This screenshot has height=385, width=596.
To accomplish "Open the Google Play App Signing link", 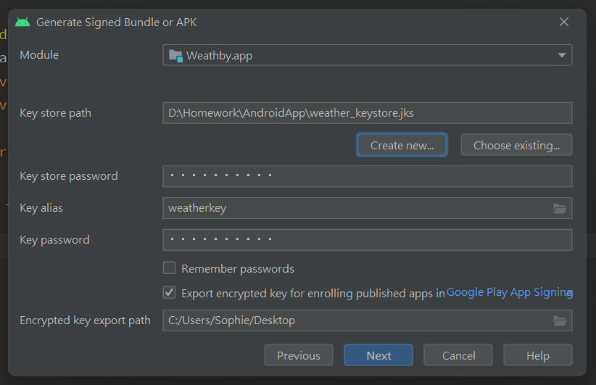I will point(508,292).
